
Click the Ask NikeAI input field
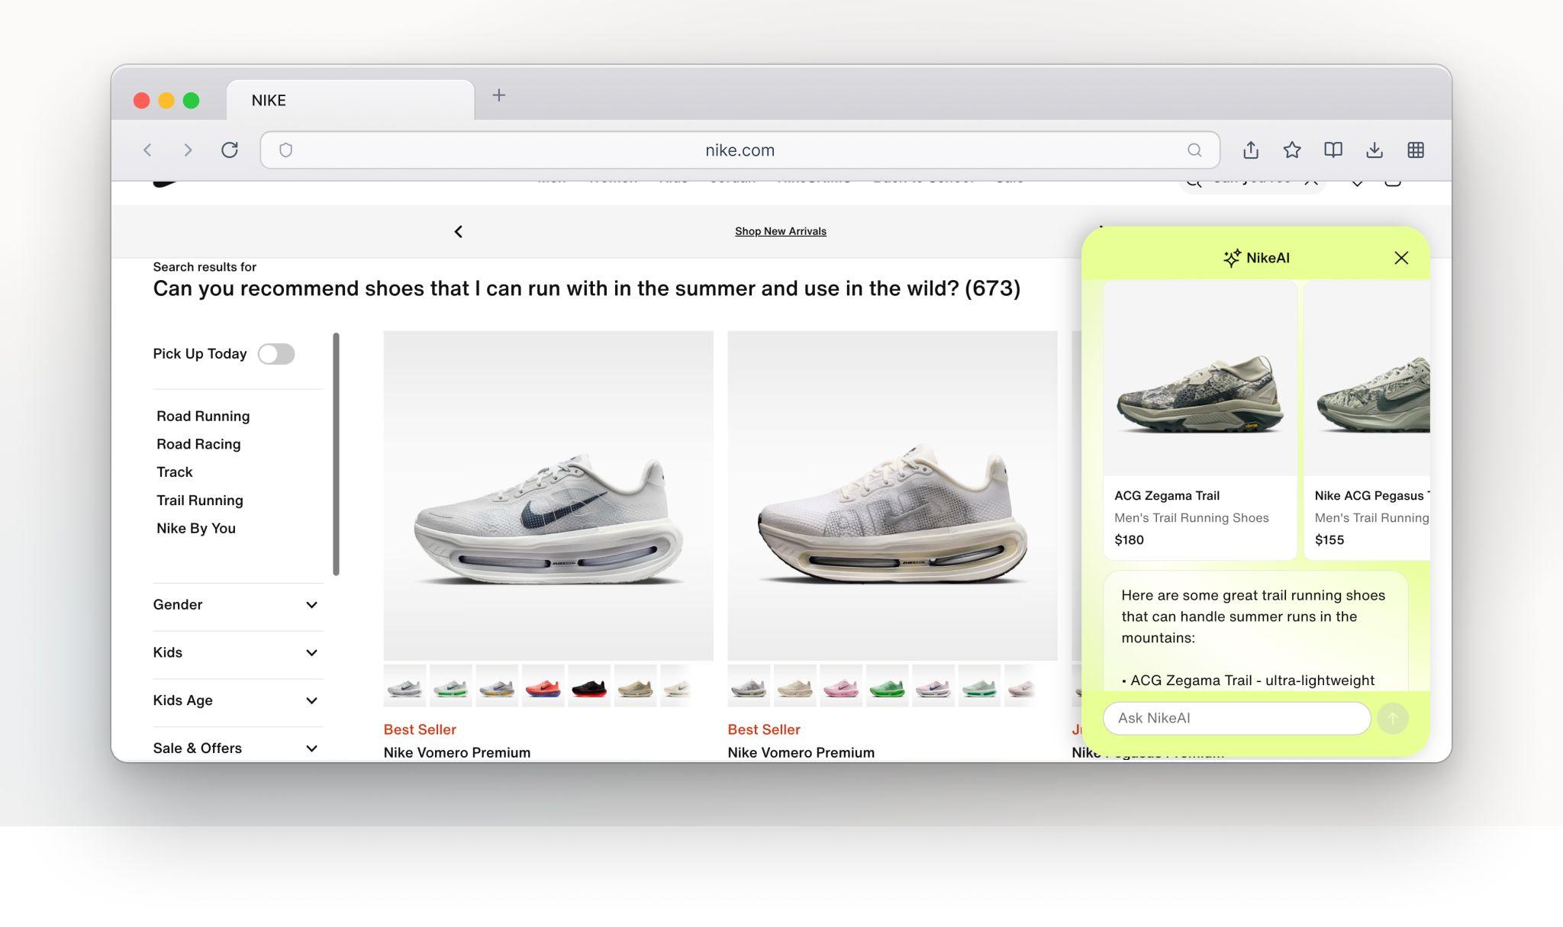coord(1236,718)
